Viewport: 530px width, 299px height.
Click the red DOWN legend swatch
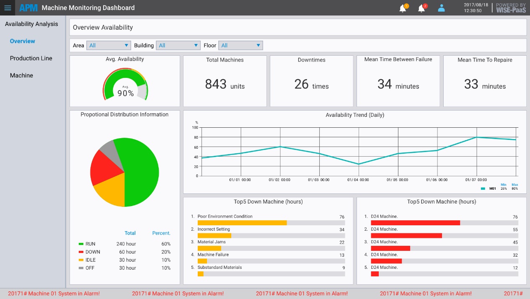coord(81,252)
